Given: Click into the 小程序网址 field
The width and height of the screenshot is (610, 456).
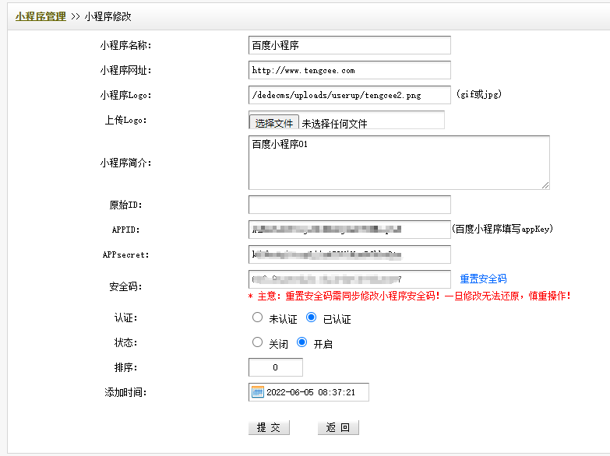Looking at the screenshot, I should (x=349, y=70).
